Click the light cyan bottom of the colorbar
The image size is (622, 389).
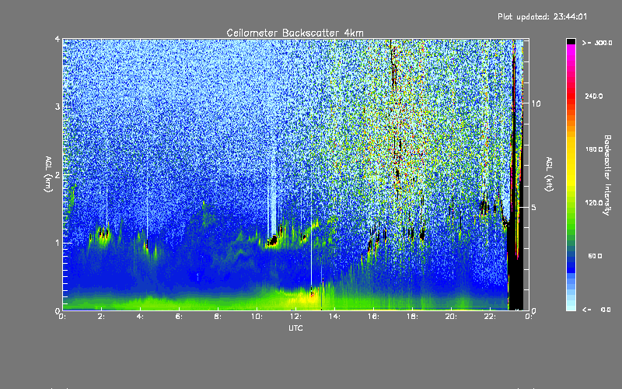click(571, 305)
